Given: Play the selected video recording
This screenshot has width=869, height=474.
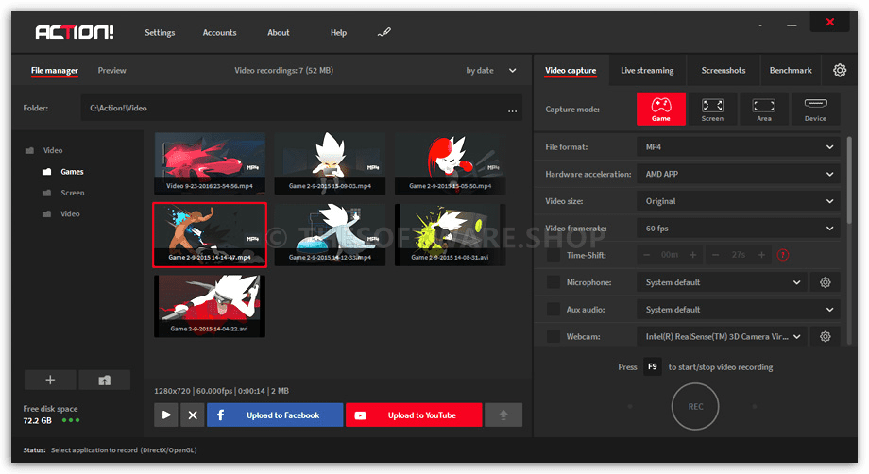Looking at the screenshot, I should 166,415.
